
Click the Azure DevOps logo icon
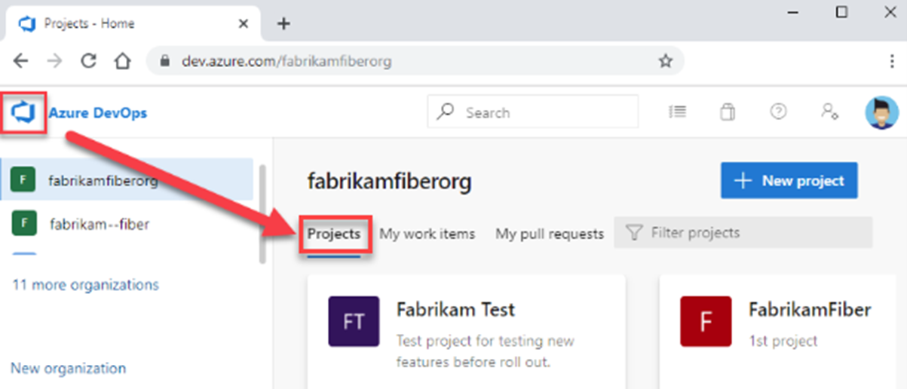point(24,113)
